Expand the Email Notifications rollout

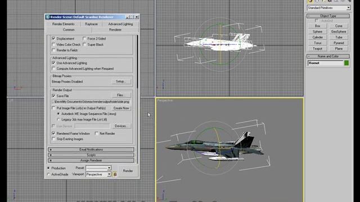pos(91,150)
